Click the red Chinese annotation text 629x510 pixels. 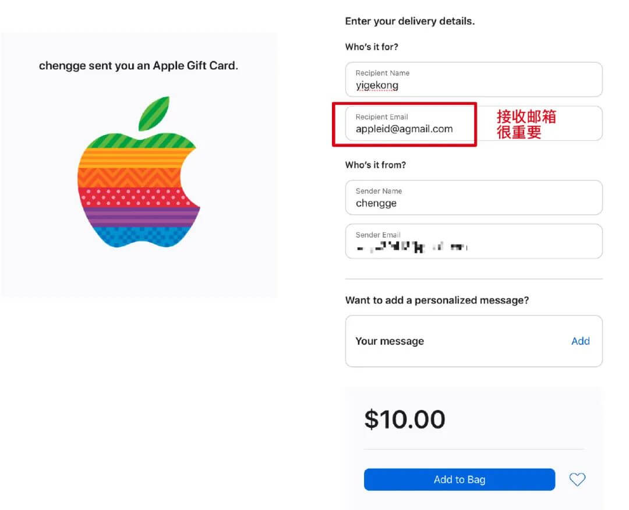(x=526, y=124)
